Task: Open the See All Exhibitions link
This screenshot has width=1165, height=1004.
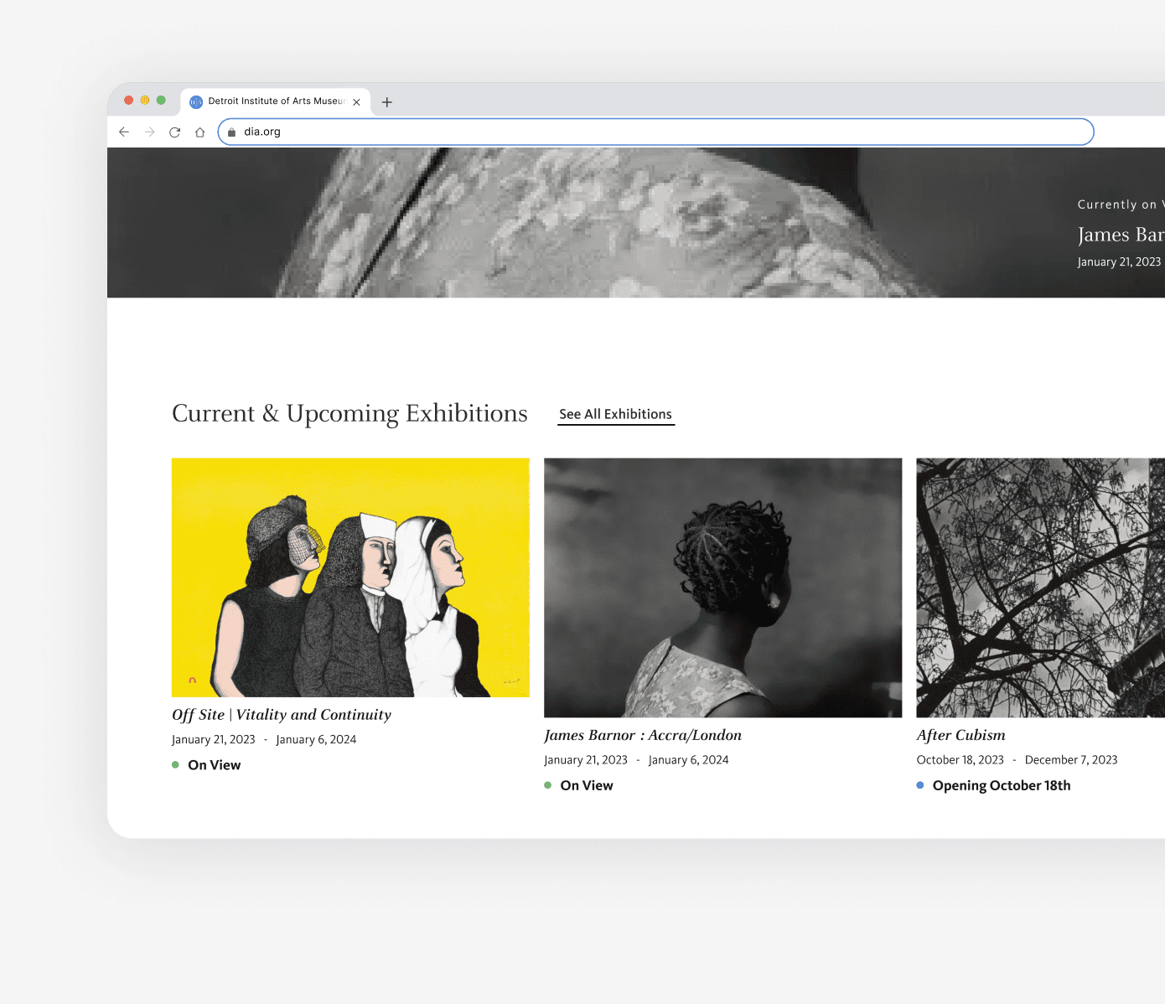Action: 616,415
